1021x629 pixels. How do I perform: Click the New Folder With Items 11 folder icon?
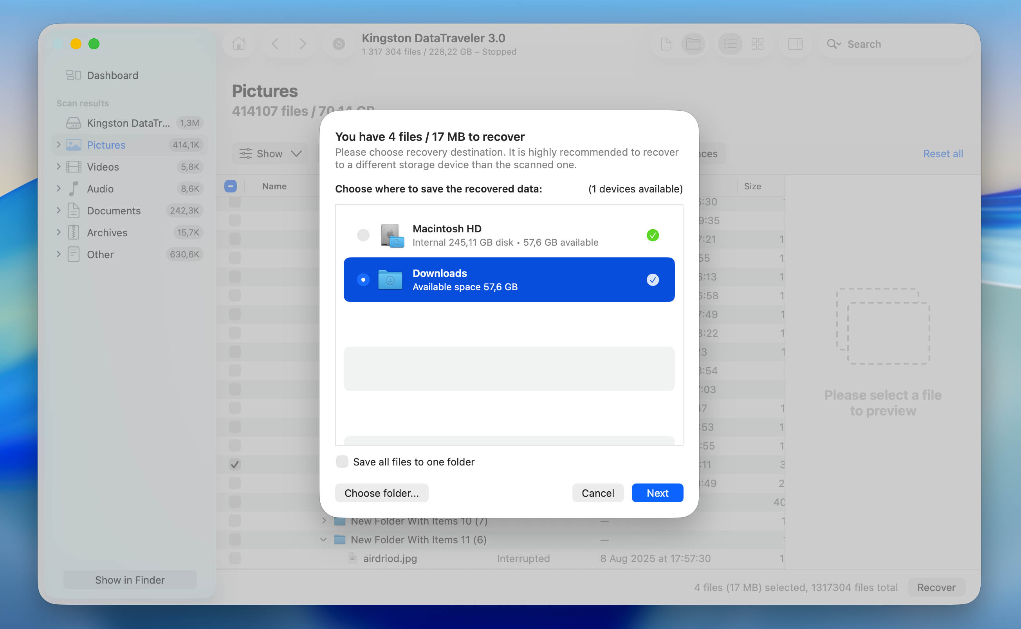click(340, 539)
